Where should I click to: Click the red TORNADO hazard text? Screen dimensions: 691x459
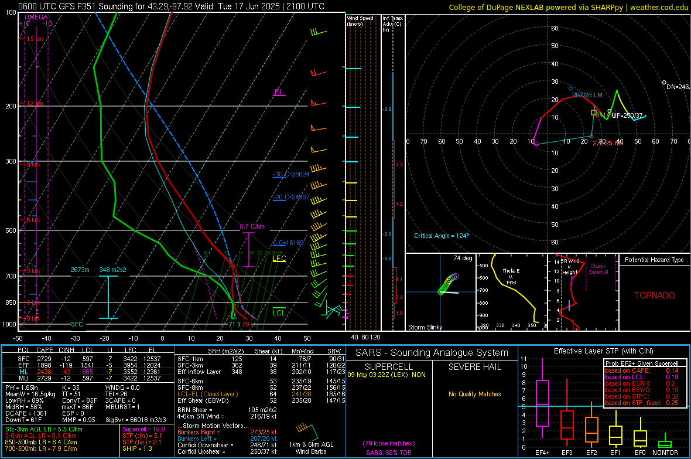point(655,295)
